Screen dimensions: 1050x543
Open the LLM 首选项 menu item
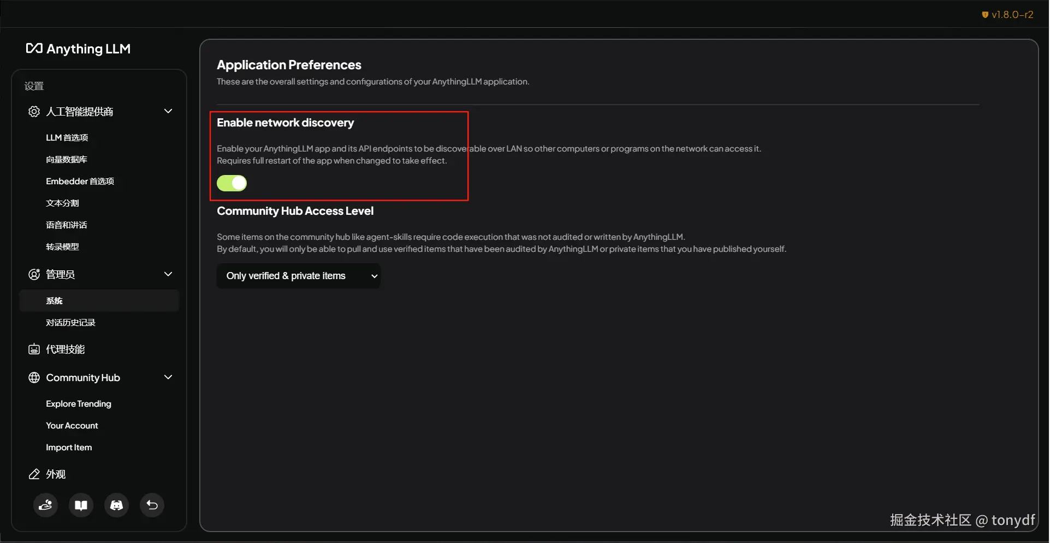pyautogui.click(x=67, y=137)
